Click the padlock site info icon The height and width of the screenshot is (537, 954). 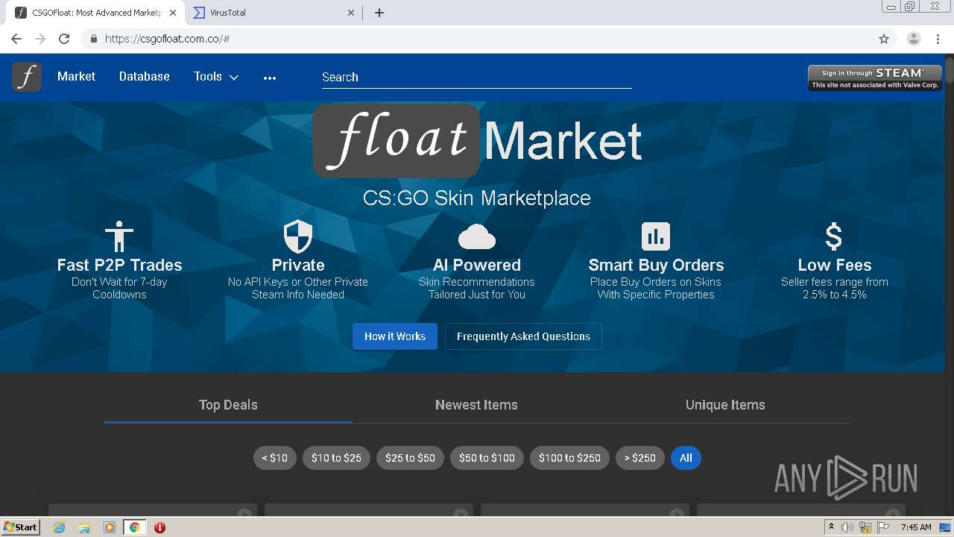(93, 39)
